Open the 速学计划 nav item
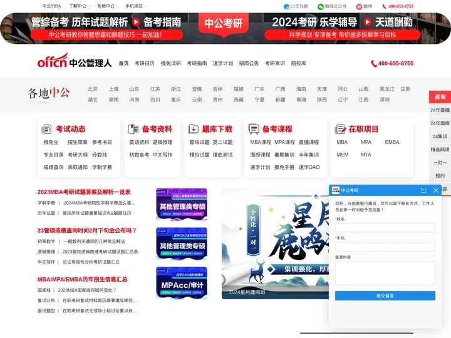Screen dimensions: 451x338 (223, 63)
